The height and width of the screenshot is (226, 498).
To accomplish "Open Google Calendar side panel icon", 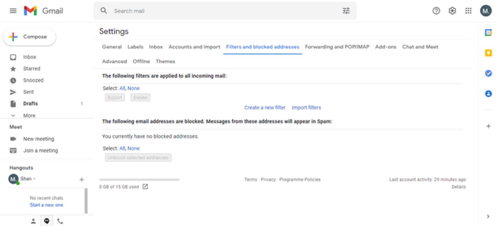I will (x=488, y=33).
